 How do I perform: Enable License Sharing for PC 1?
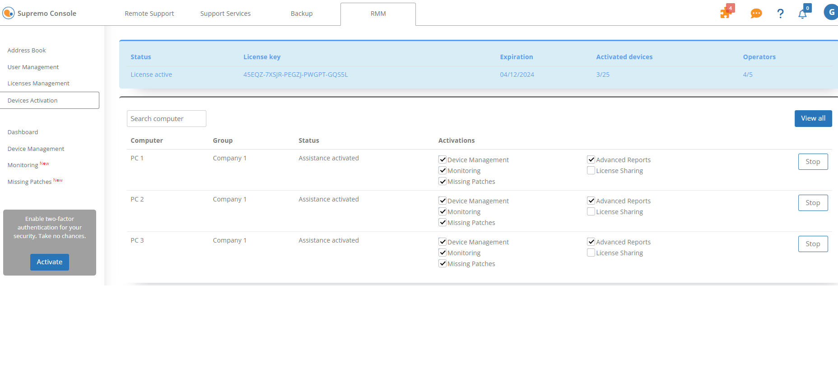coord(591,170)
